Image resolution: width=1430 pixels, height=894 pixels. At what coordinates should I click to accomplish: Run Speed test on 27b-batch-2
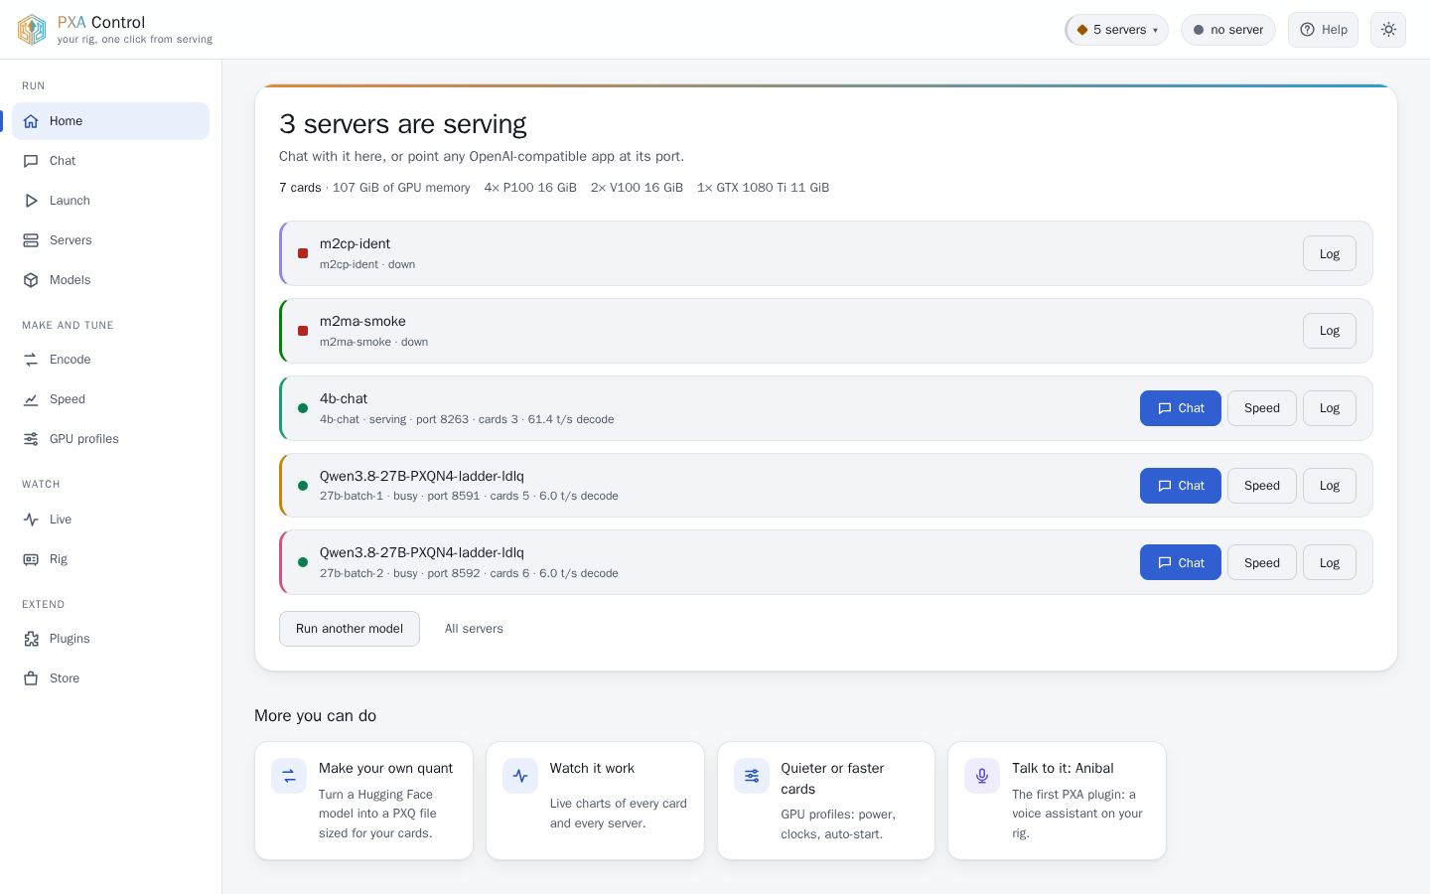click(x=1262, y=562)
